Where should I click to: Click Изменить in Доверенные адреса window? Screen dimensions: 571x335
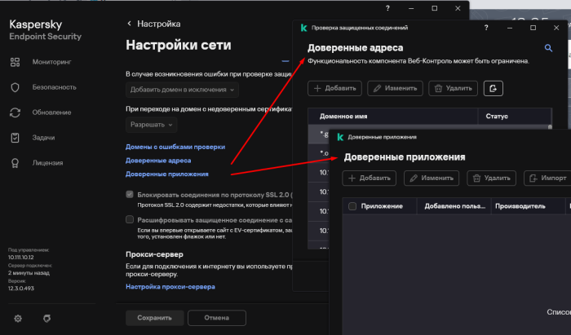(x=395, y=88)
